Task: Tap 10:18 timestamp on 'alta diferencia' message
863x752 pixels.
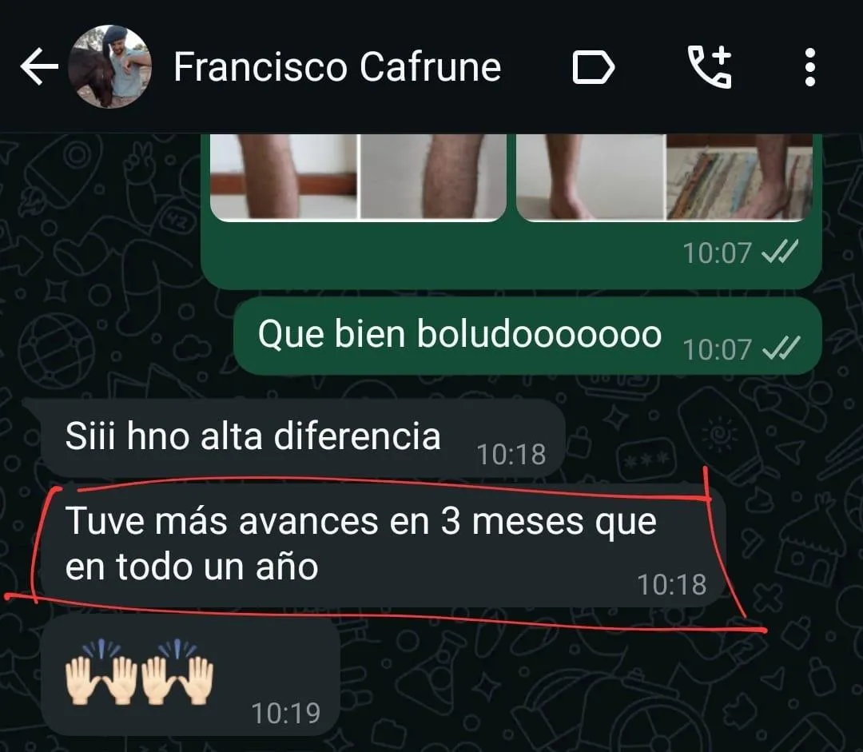Action: click(511, 455)
